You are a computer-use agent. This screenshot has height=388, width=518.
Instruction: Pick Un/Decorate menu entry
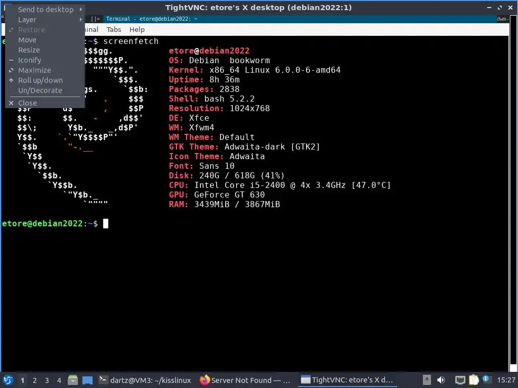point(45,90)
